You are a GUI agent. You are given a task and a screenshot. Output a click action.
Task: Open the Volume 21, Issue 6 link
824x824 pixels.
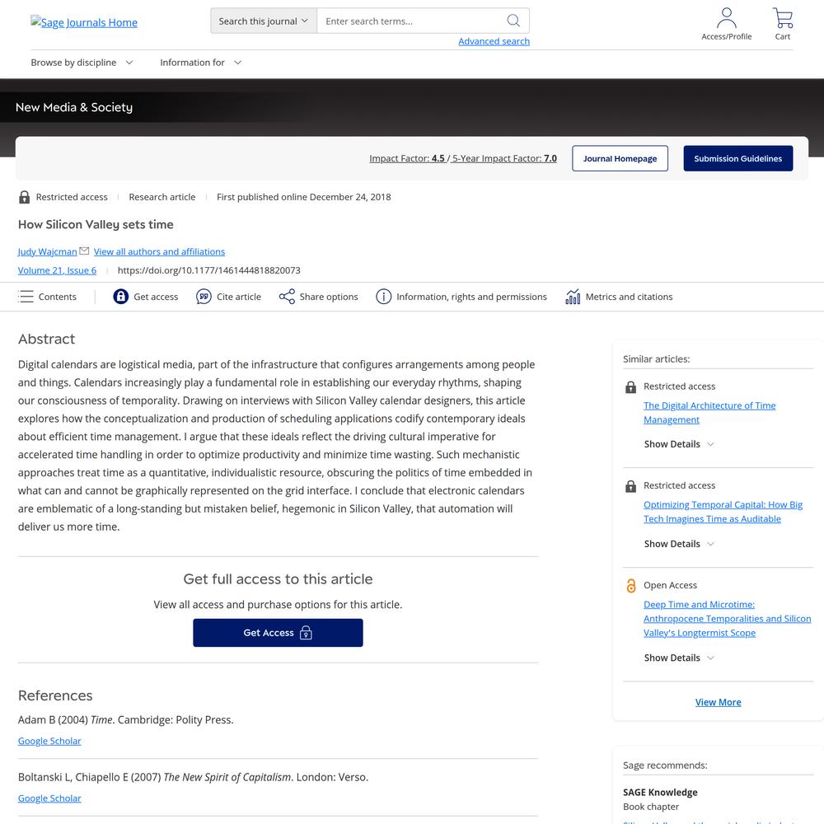pos(58,270)
